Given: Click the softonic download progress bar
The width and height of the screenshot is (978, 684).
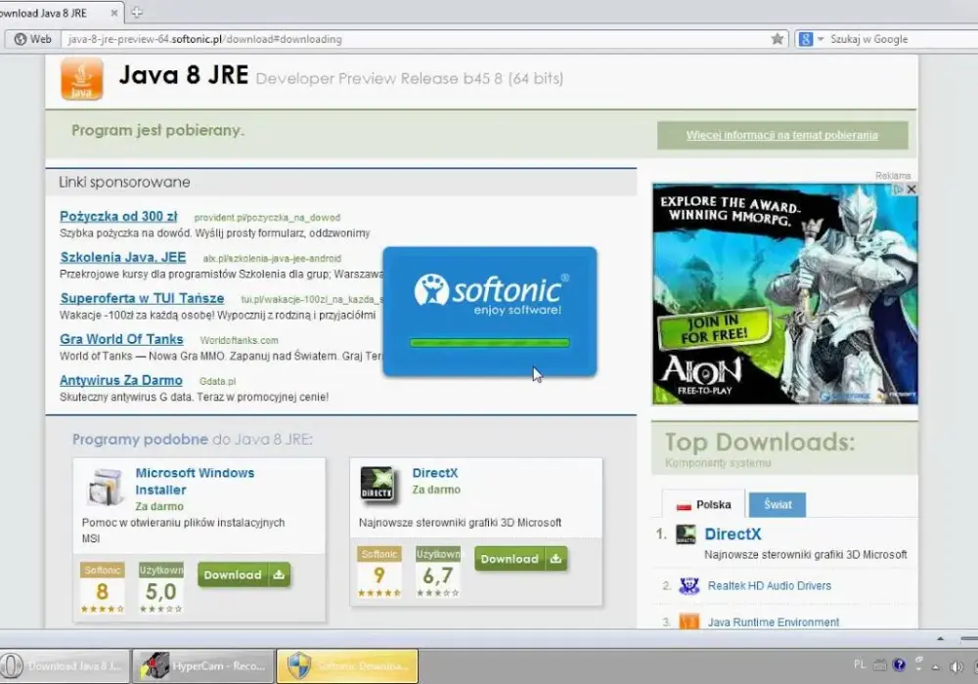Looking at the screenshot, I should (490, 343).
